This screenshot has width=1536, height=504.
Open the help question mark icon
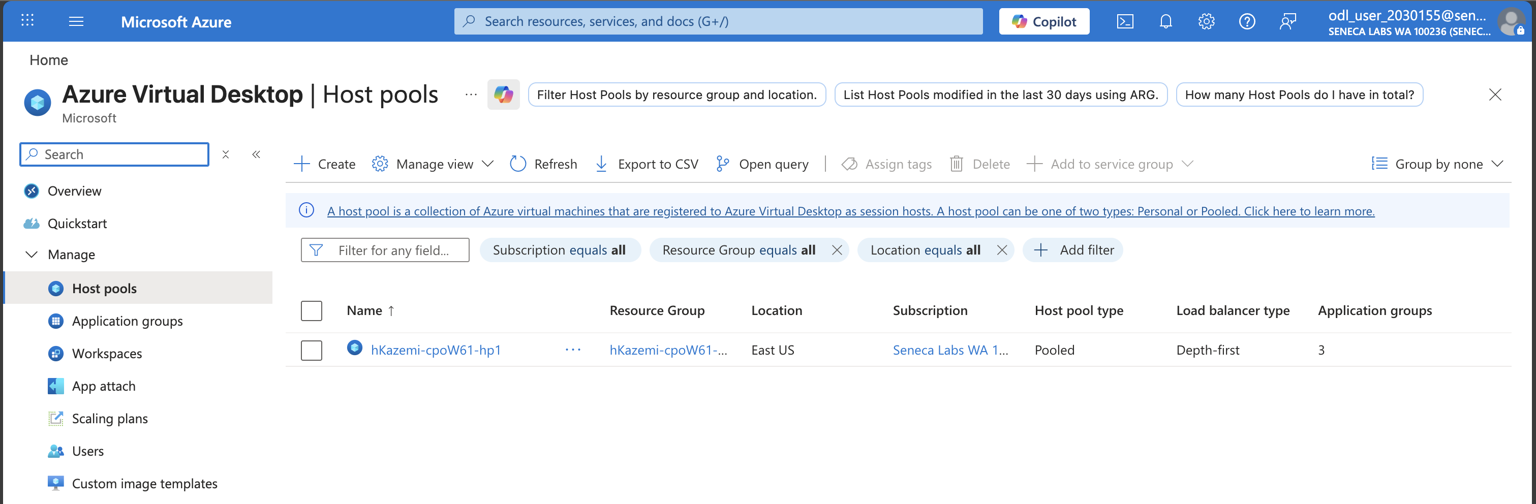point(1247,21)
